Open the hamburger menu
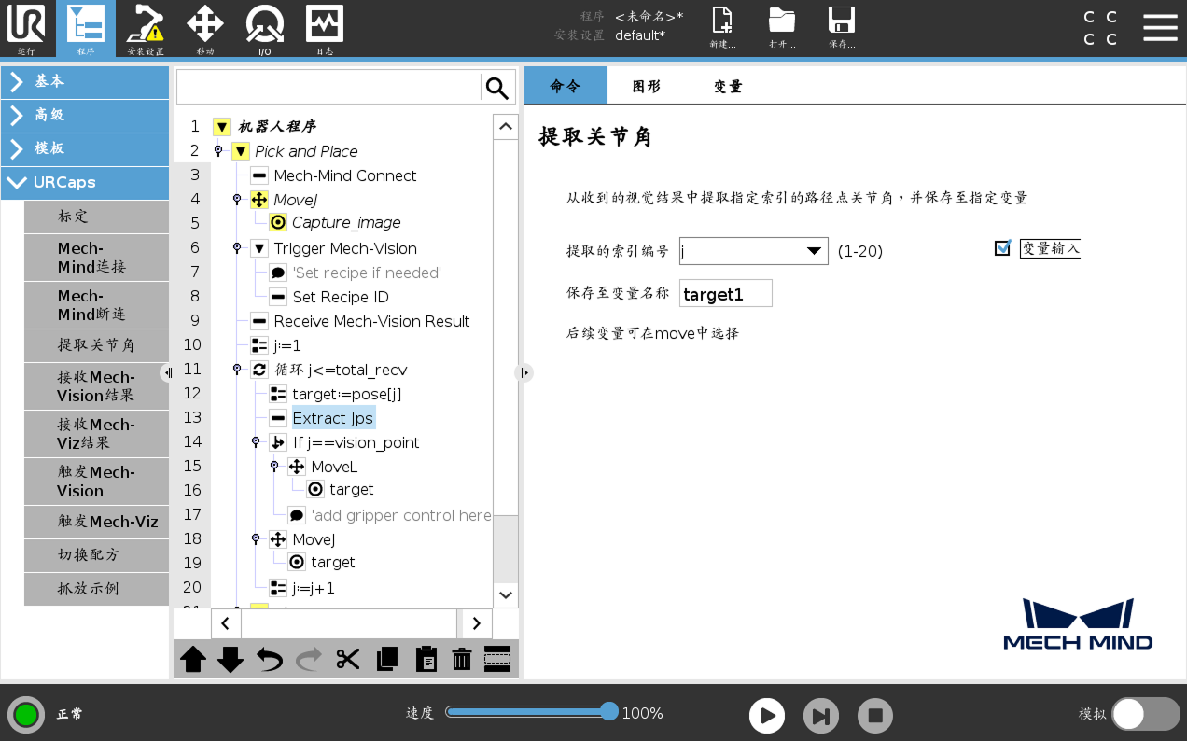 click(1160, 27)
